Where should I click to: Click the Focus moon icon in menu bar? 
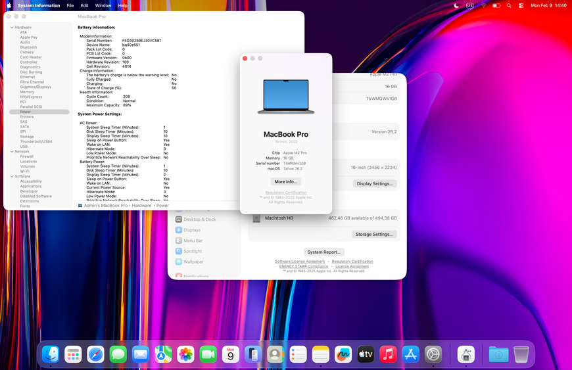(456, 5)
